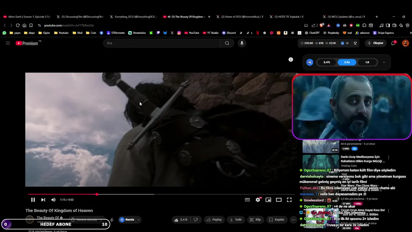Viewport: 412px width, 232px height.
Task: Open STElements bookmark
Action: pyautogui.click(x=116, y=33)
